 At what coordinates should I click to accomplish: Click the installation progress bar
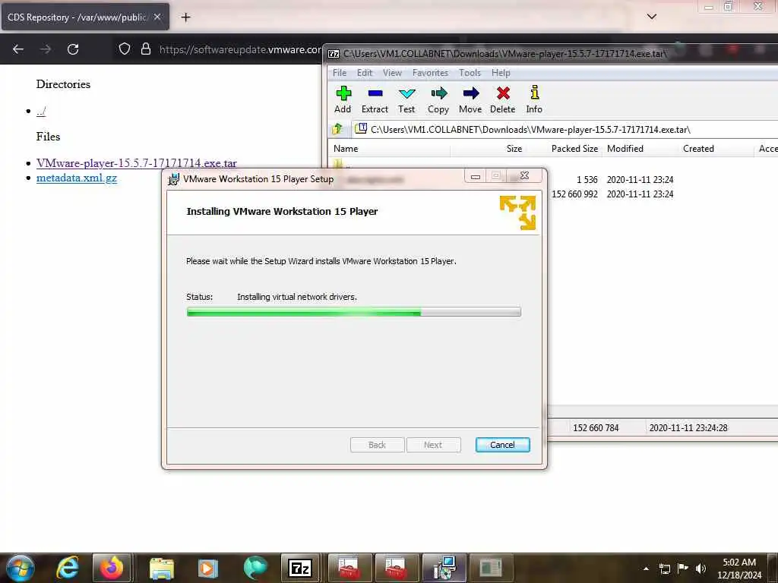click(354, 312)
